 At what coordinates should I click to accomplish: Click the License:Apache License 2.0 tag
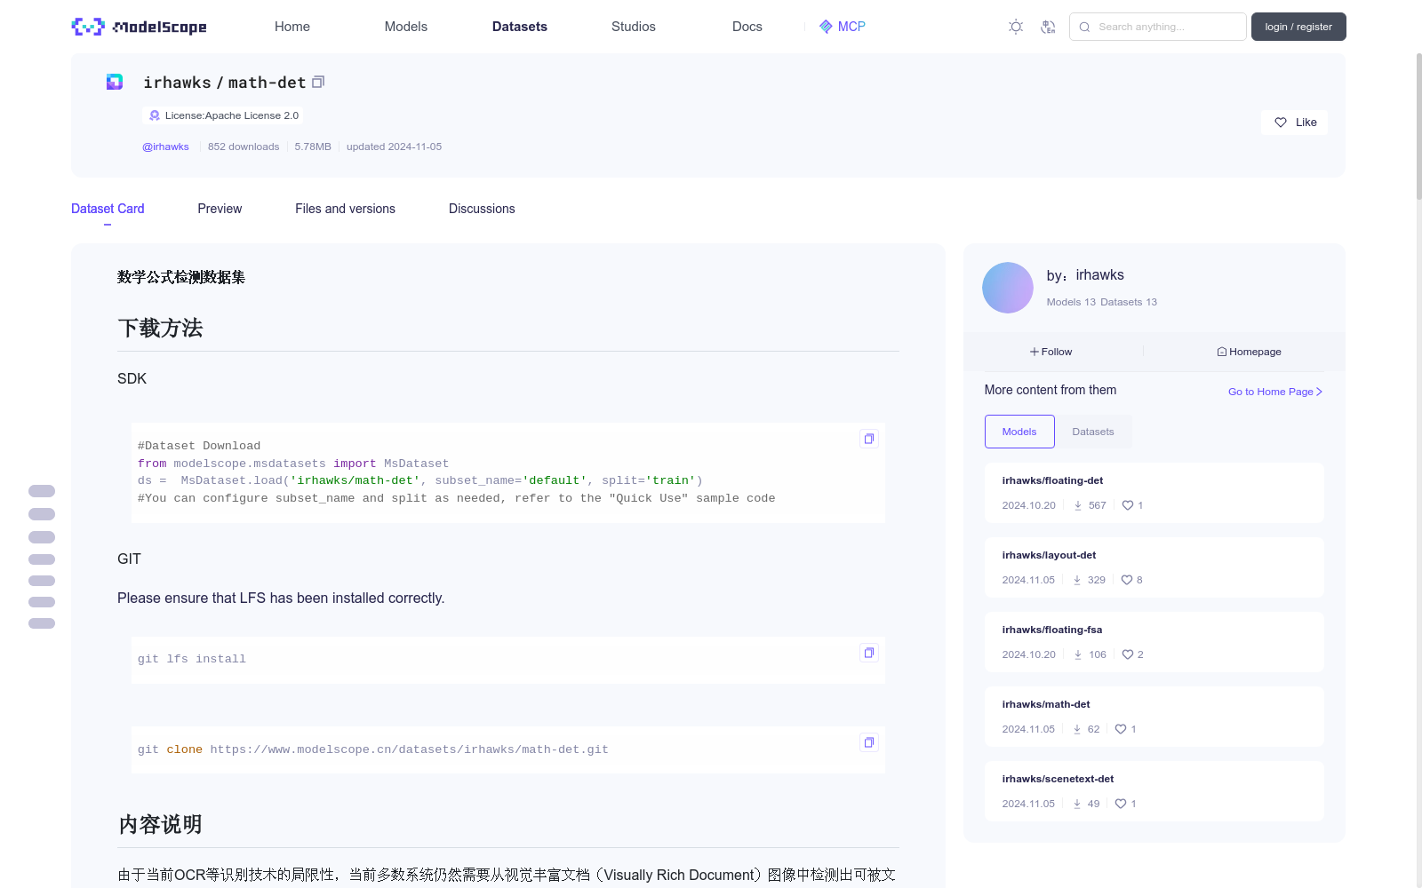click(223, 115)
